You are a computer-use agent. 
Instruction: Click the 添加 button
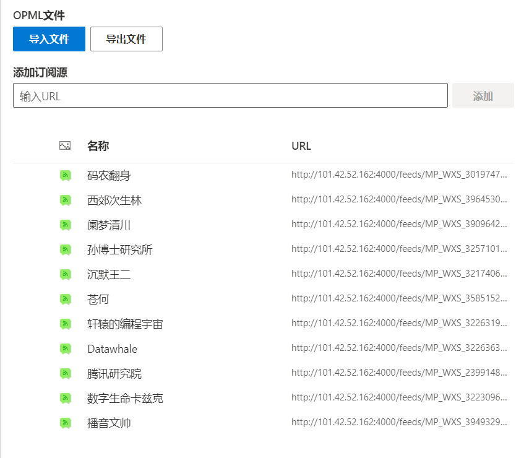[483, 95]
